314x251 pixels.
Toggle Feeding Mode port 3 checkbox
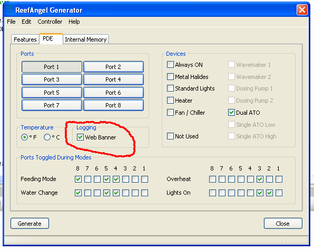point(125,179)
